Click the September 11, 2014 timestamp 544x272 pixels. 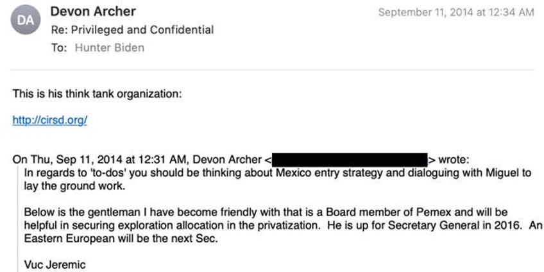tap(456, 12)
